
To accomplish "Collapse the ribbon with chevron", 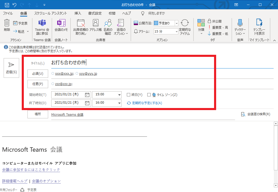I will (274, 40).
